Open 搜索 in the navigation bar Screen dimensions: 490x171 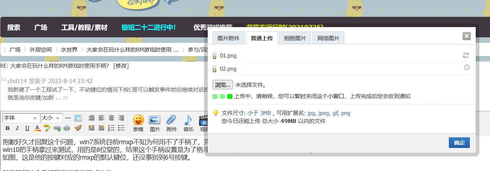(x=14, y=27)
